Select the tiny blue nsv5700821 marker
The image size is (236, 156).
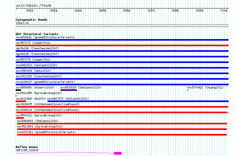coord(188,90)
